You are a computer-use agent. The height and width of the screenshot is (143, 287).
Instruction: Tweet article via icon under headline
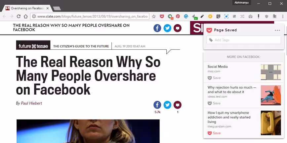click(x=167, y=105)
